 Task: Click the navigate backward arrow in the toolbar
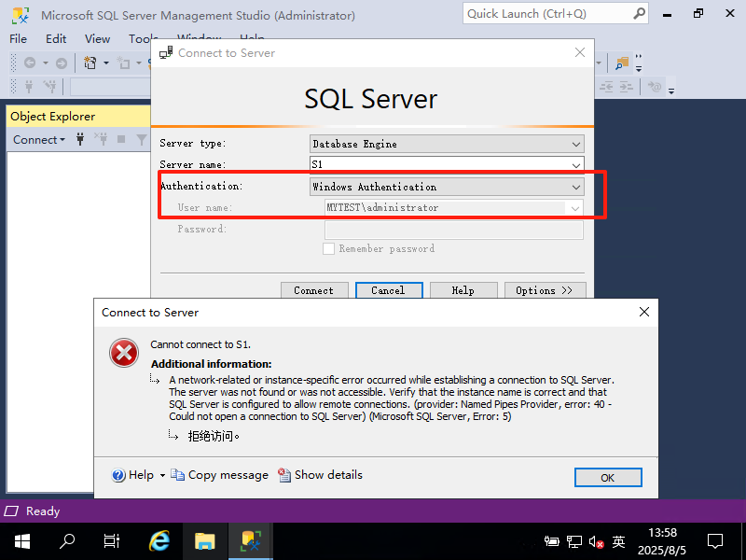point(30,63)
